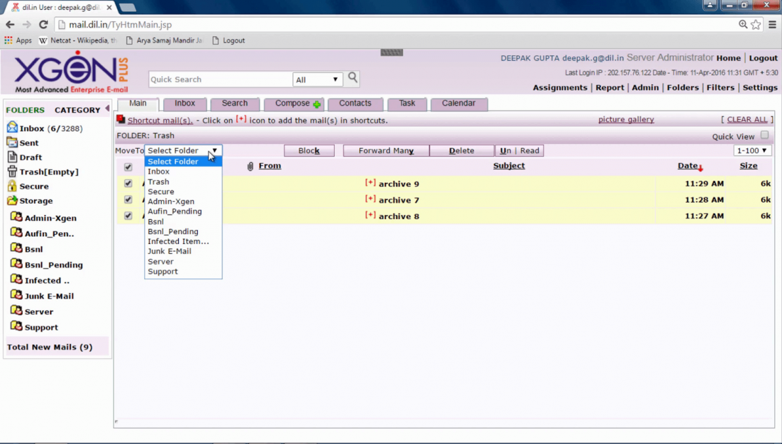Image resolution: width=782 pixels, height=444 pixels.
Task: Switch to the Calendar tab
Action: [458, 103]
